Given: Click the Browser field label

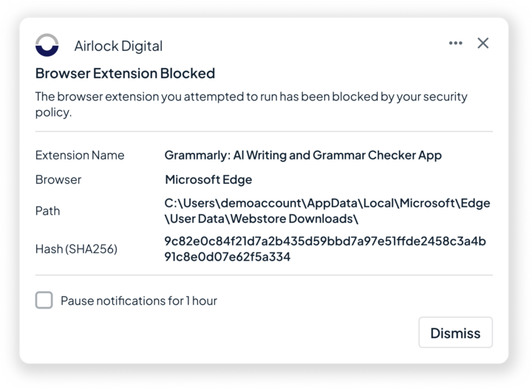Looking at the screenshot, I should [x=58, y=179].
